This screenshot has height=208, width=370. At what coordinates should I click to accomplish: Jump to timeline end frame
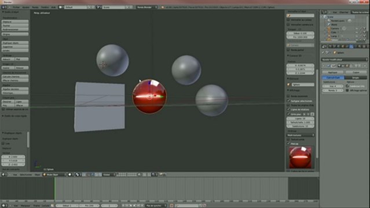142,206
